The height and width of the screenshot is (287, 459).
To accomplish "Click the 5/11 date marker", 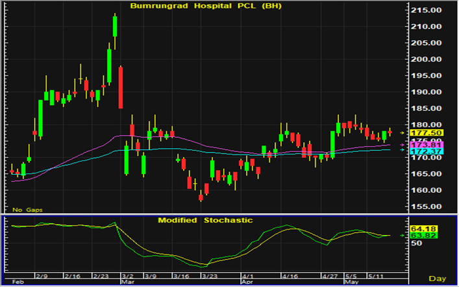I will click(x=375, y=277).
